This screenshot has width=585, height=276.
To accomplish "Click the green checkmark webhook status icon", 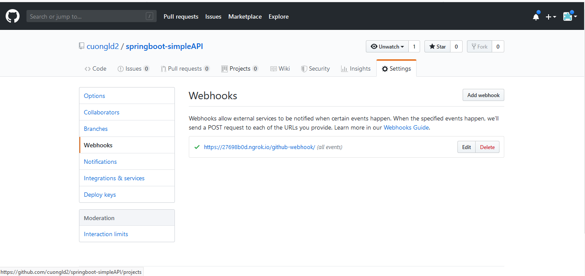I will click(197, 147).
